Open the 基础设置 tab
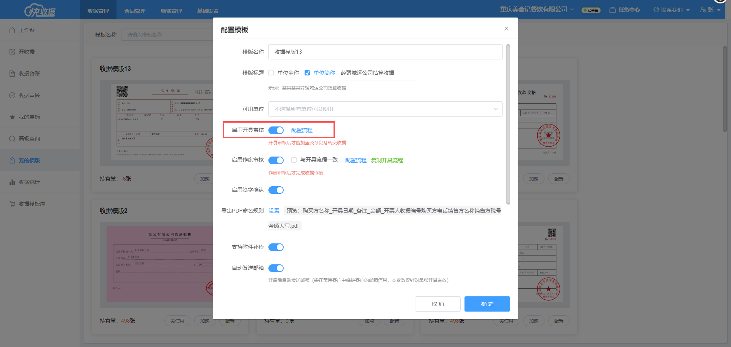This screenshot has width=731, height=347. point(208,11)
